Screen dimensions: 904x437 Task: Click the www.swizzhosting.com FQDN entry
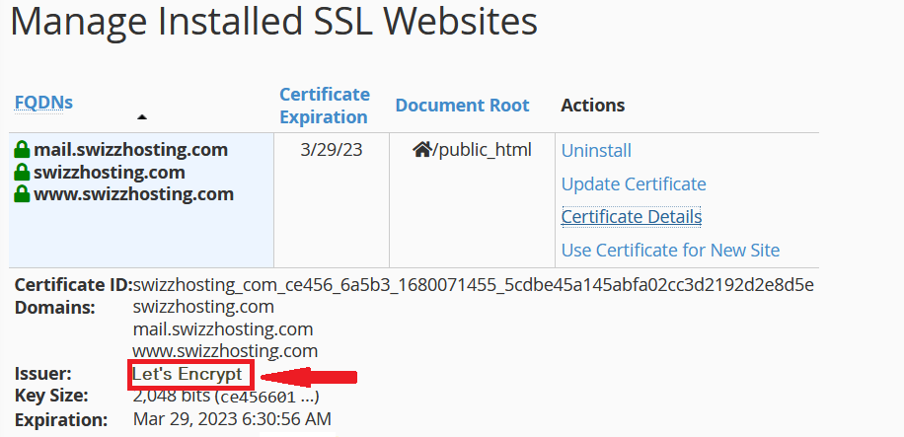click(x=134, y=193)
